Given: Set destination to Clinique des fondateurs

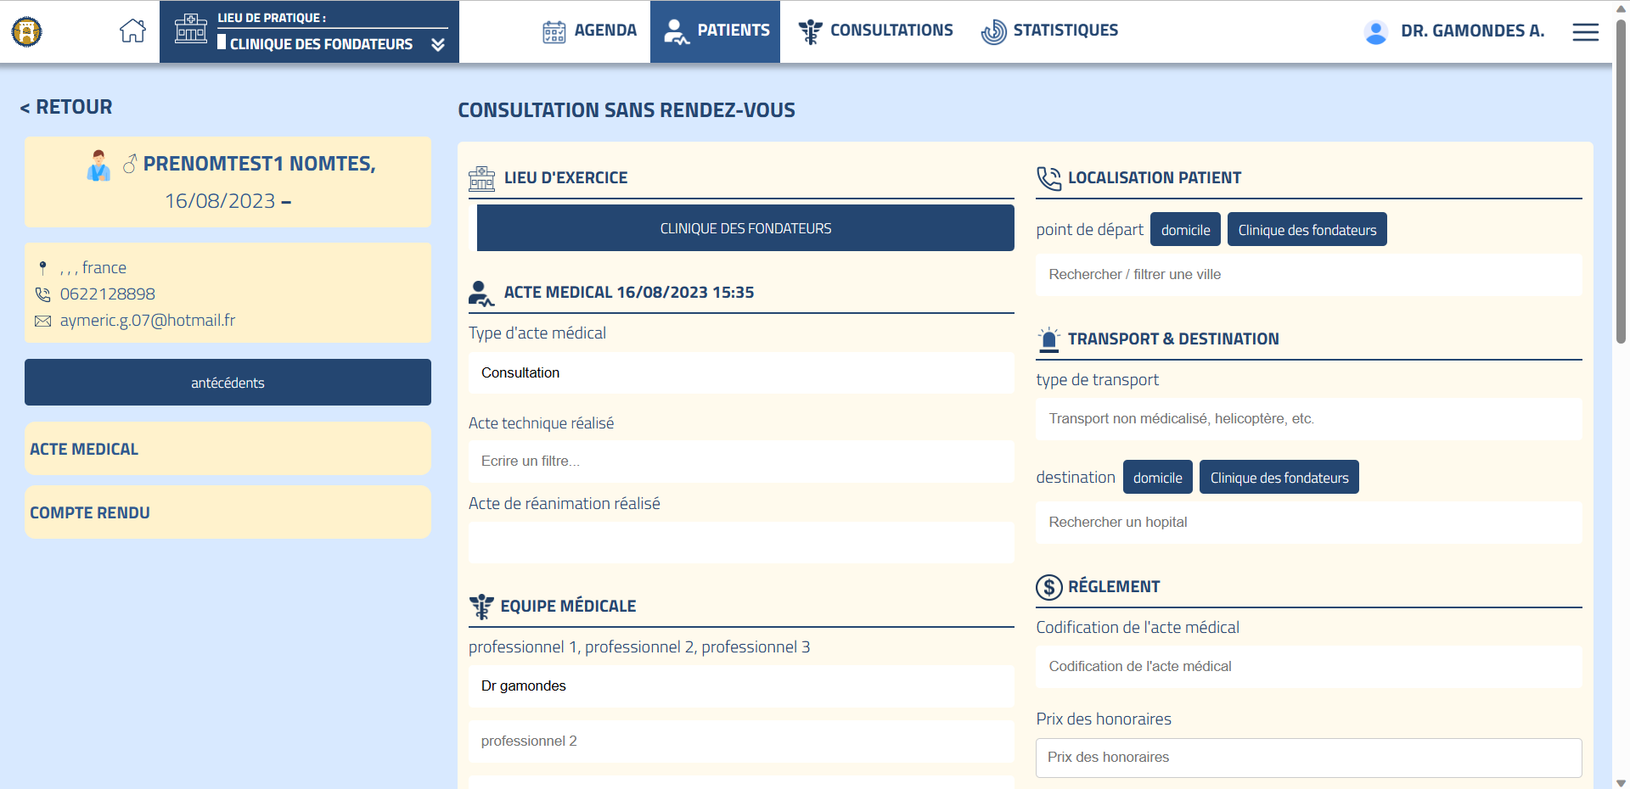Looking at the screenshot, I should click(1279, 478).
